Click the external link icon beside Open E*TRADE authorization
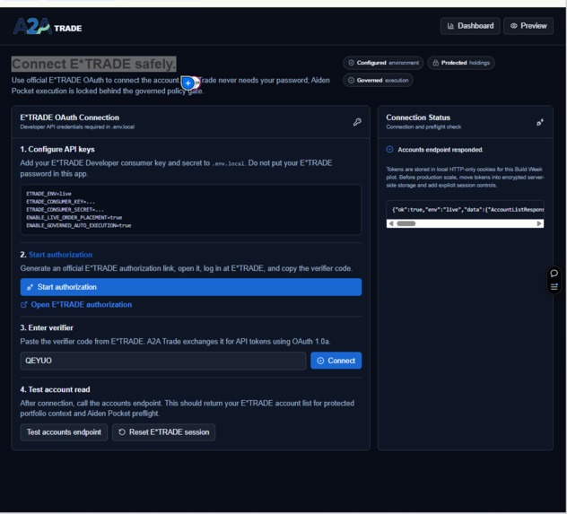Viewport: 567px width, 514px height. pyautogui.click(x=24, y=305)
